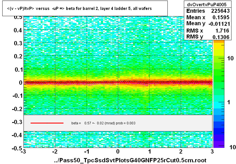Select the RMS y value 0.1306
The width and height of the screenshot is (236, 164).
click(x=221, y=37)
